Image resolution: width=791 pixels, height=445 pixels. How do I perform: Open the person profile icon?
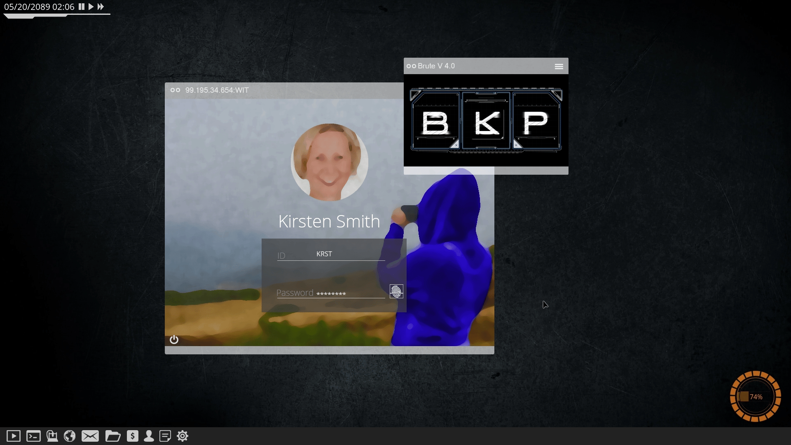point(149,436)
